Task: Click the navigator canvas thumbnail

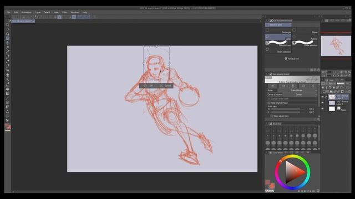Action: 336,45
